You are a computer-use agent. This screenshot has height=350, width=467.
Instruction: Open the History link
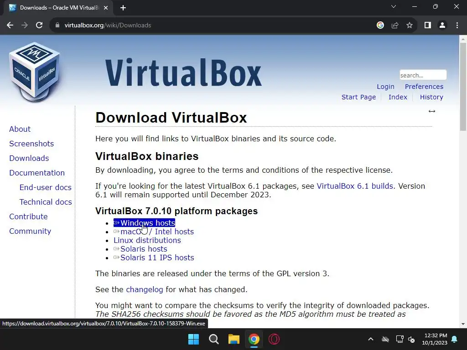[431, 97]
